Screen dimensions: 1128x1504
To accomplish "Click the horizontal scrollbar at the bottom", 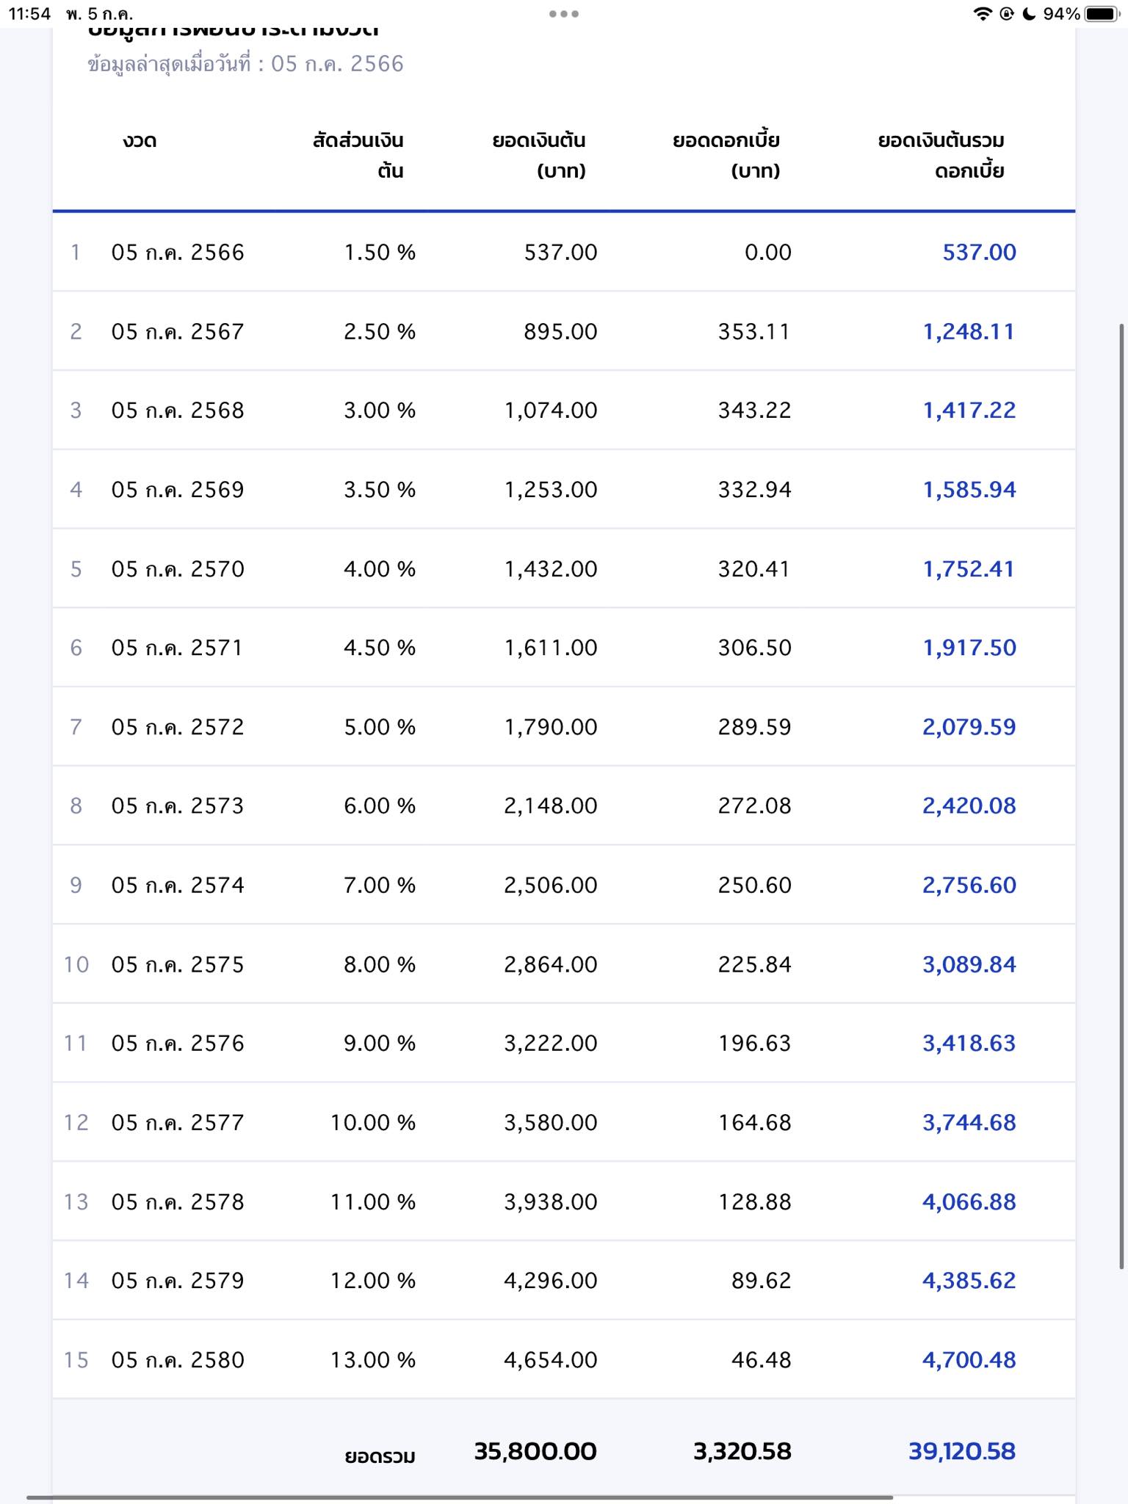I will tap(460, 1497).
